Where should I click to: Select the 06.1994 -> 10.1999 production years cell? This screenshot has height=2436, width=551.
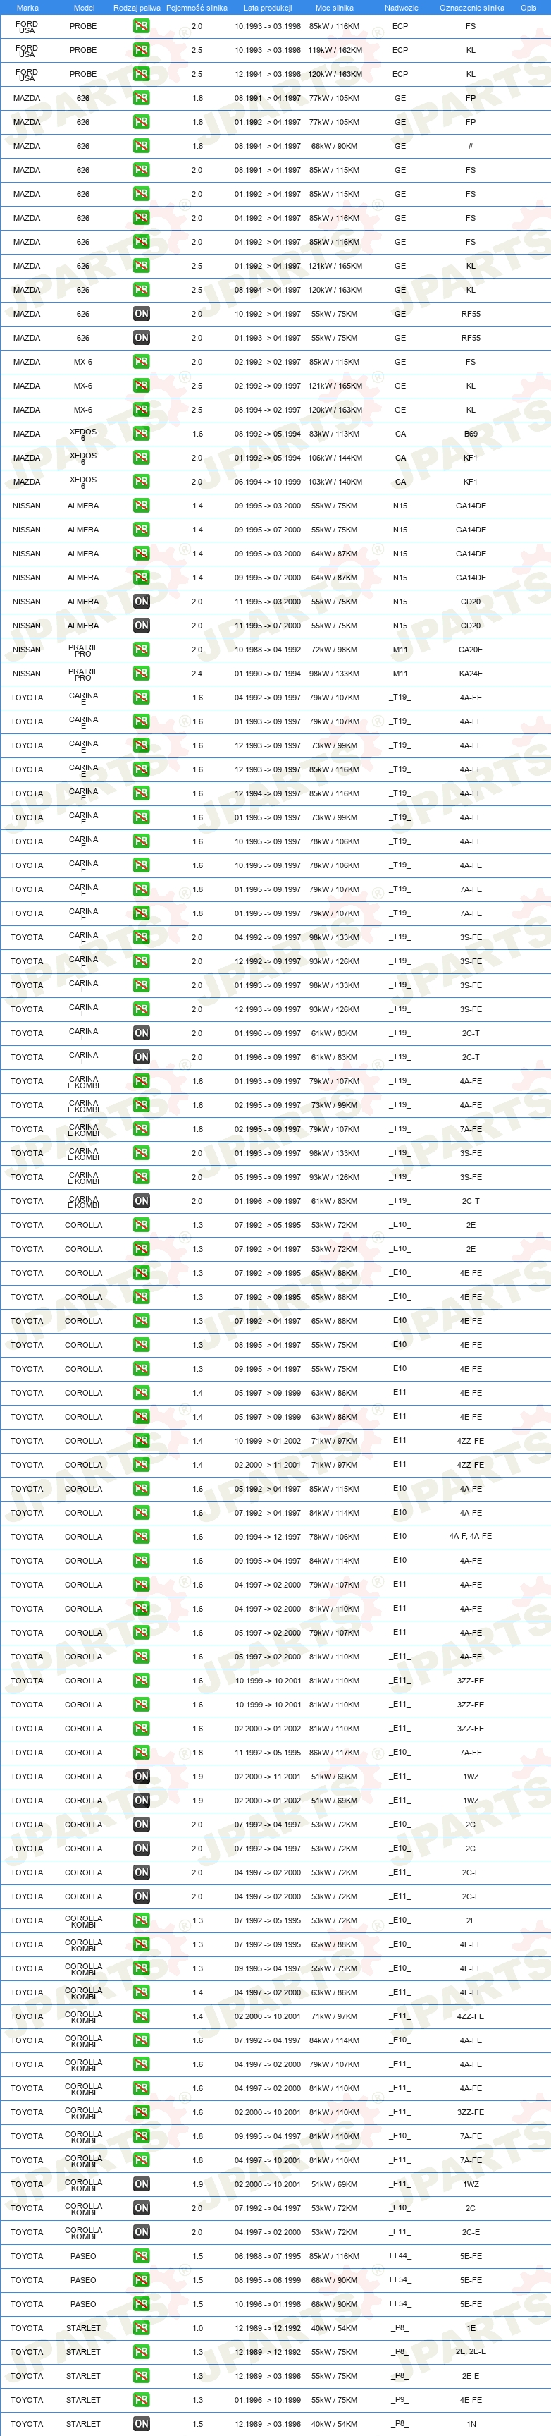coord(268,481)
